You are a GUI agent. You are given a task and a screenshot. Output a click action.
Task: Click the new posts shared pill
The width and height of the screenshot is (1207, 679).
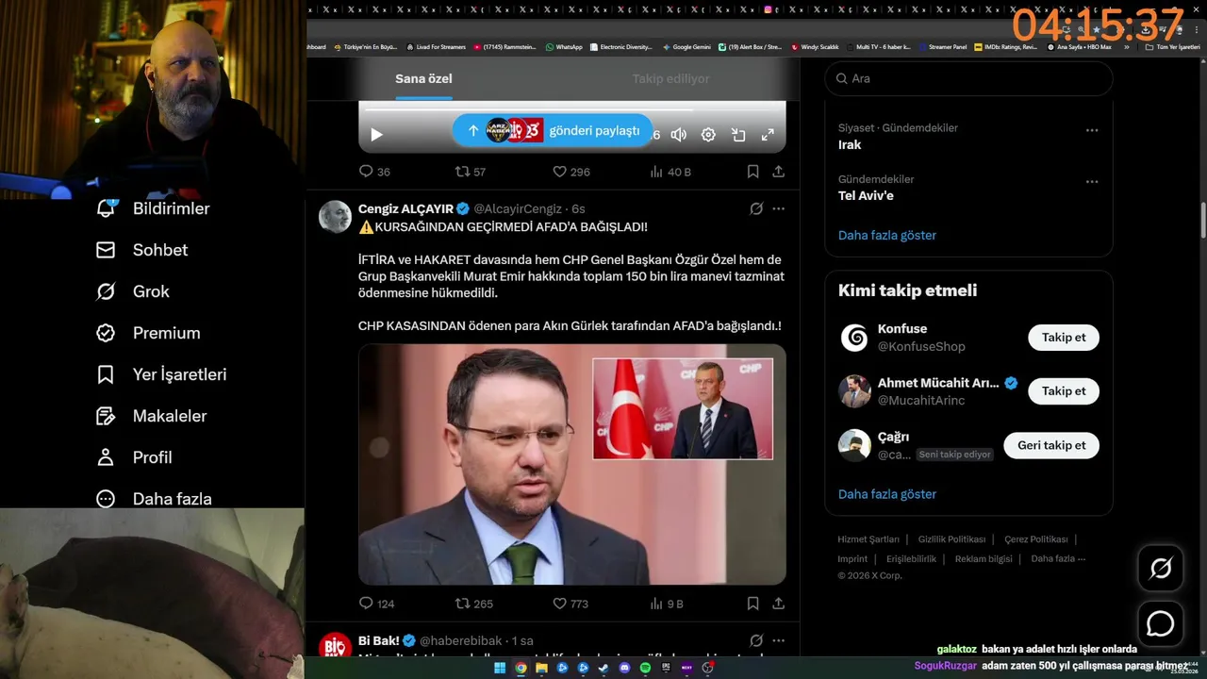point(553,130)
